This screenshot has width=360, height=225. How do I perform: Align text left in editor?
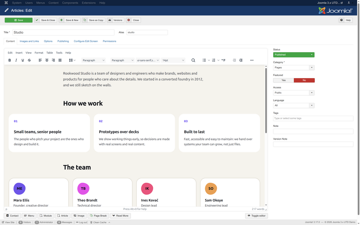[40, 60]
